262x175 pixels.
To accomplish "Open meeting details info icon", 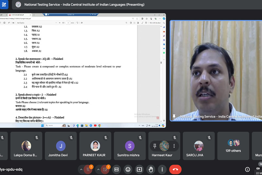I will coord(247,169).
